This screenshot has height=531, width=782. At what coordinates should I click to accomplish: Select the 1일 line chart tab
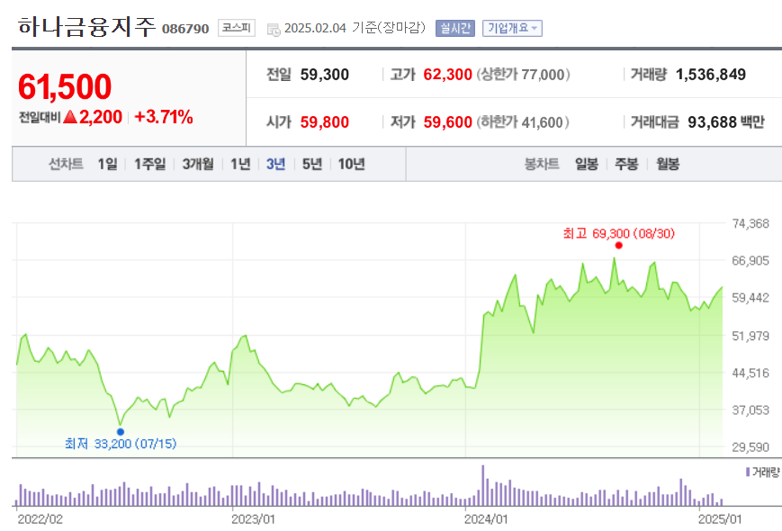tap(108, 164)
